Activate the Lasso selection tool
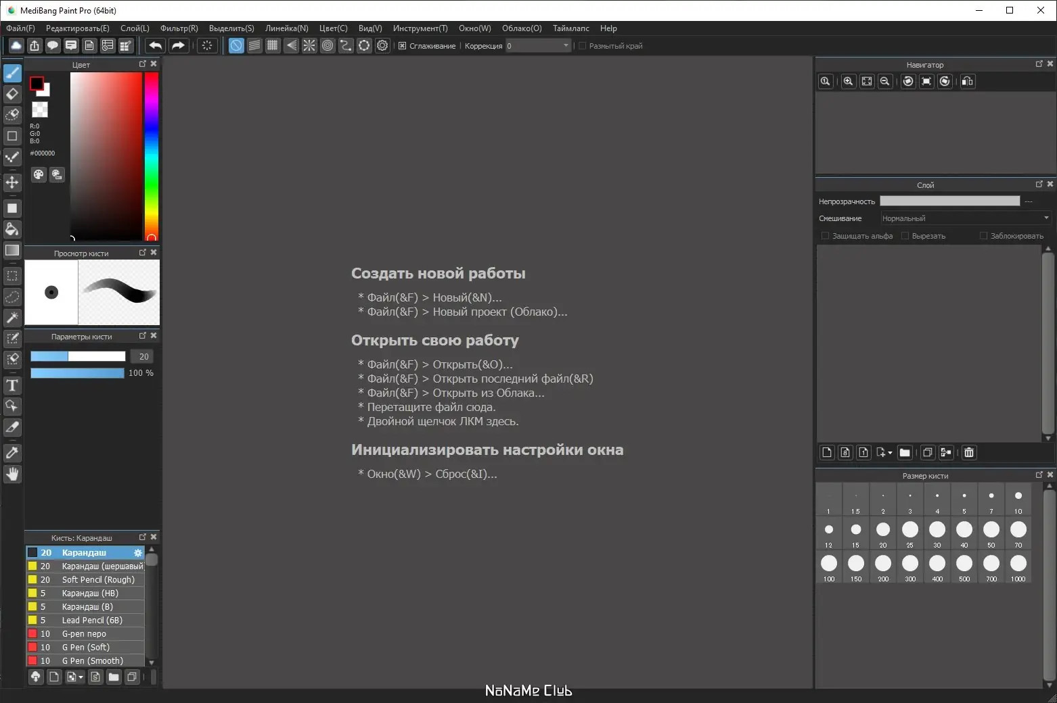This screenshot has width=1057, height=703. pyautogui.click(x=12, y=297)
